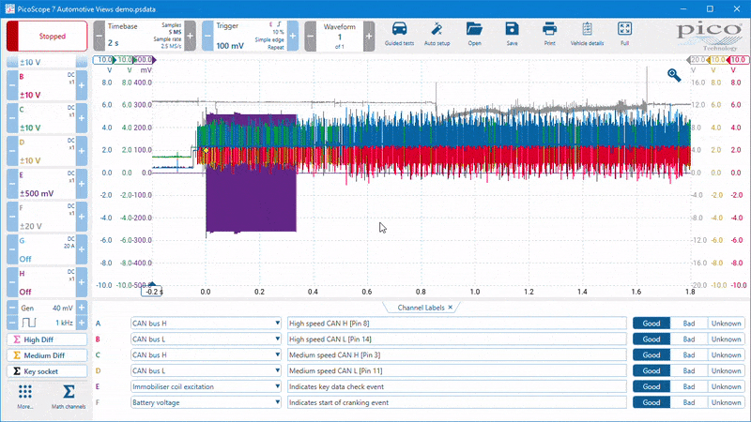This screenshot has height=422, width=751.
Task: Open channel B CAN bus L dropdown
Action: click(x=206, y=339)
